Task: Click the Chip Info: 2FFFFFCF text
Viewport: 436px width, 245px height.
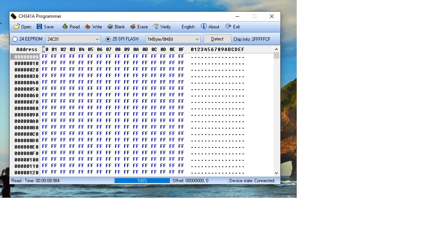Action: pyautogui.click(x=252, y=39)
